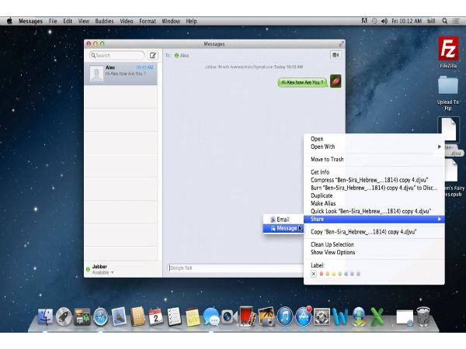Toggle Messages window full screen arrows
The width and height of the screenshot is (466, 349).
point(341,44)
